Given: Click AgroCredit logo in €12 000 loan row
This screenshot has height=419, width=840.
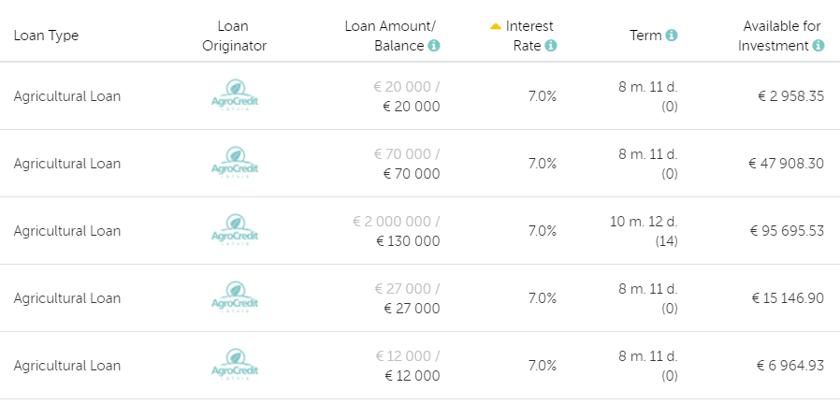Looking at the screenshot, I should (235, 366).
